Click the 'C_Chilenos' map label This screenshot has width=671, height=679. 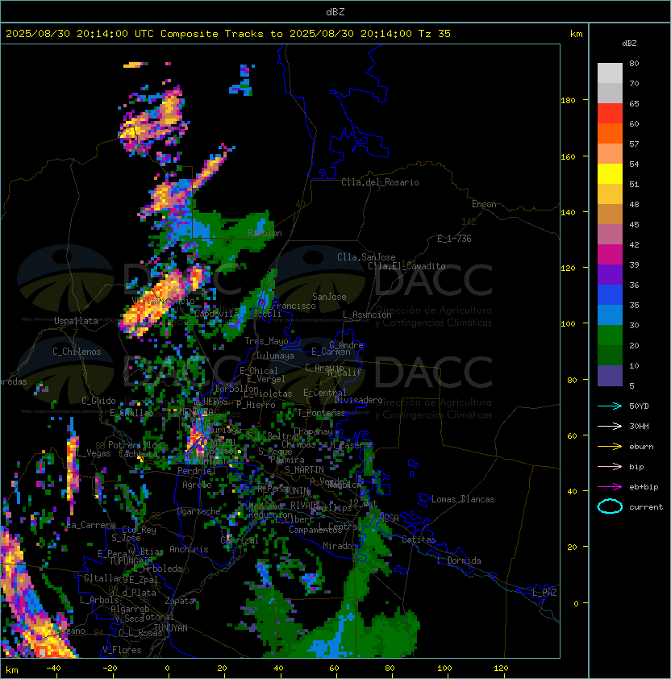click(x=77, y=352)
